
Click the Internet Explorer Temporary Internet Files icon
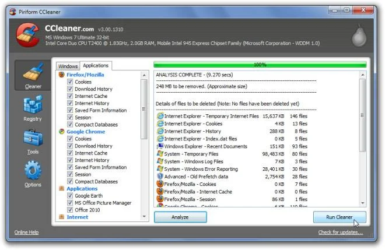click(160, 116)
